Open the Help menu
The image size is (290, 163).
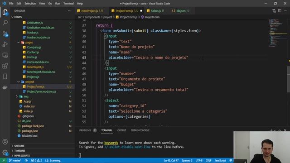coord(80,4)
